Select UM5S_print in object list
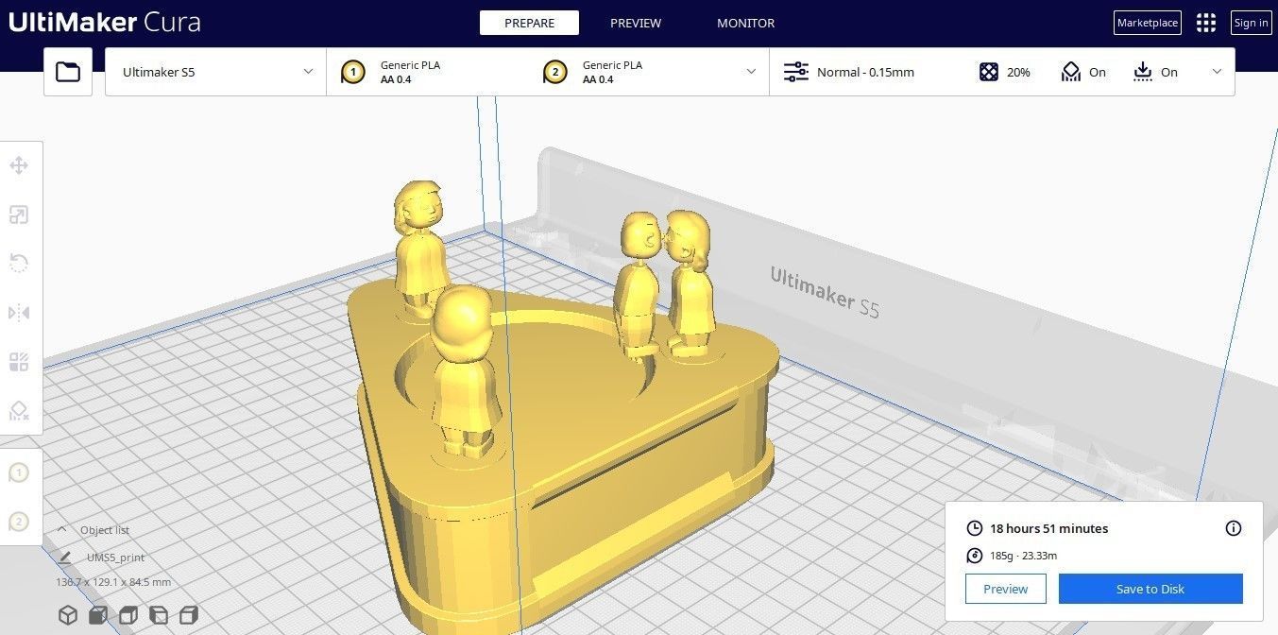 (116, 558)
